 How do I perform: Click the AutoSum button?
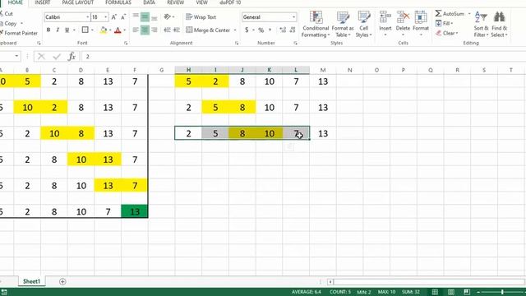[x=450, y=14]
